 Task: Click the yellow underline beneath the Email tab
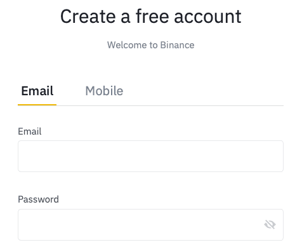click(x=37, y=105)
